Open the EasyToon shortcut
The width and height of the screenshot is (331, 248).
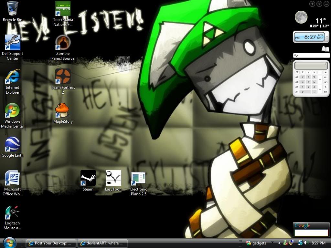(113, 178)
